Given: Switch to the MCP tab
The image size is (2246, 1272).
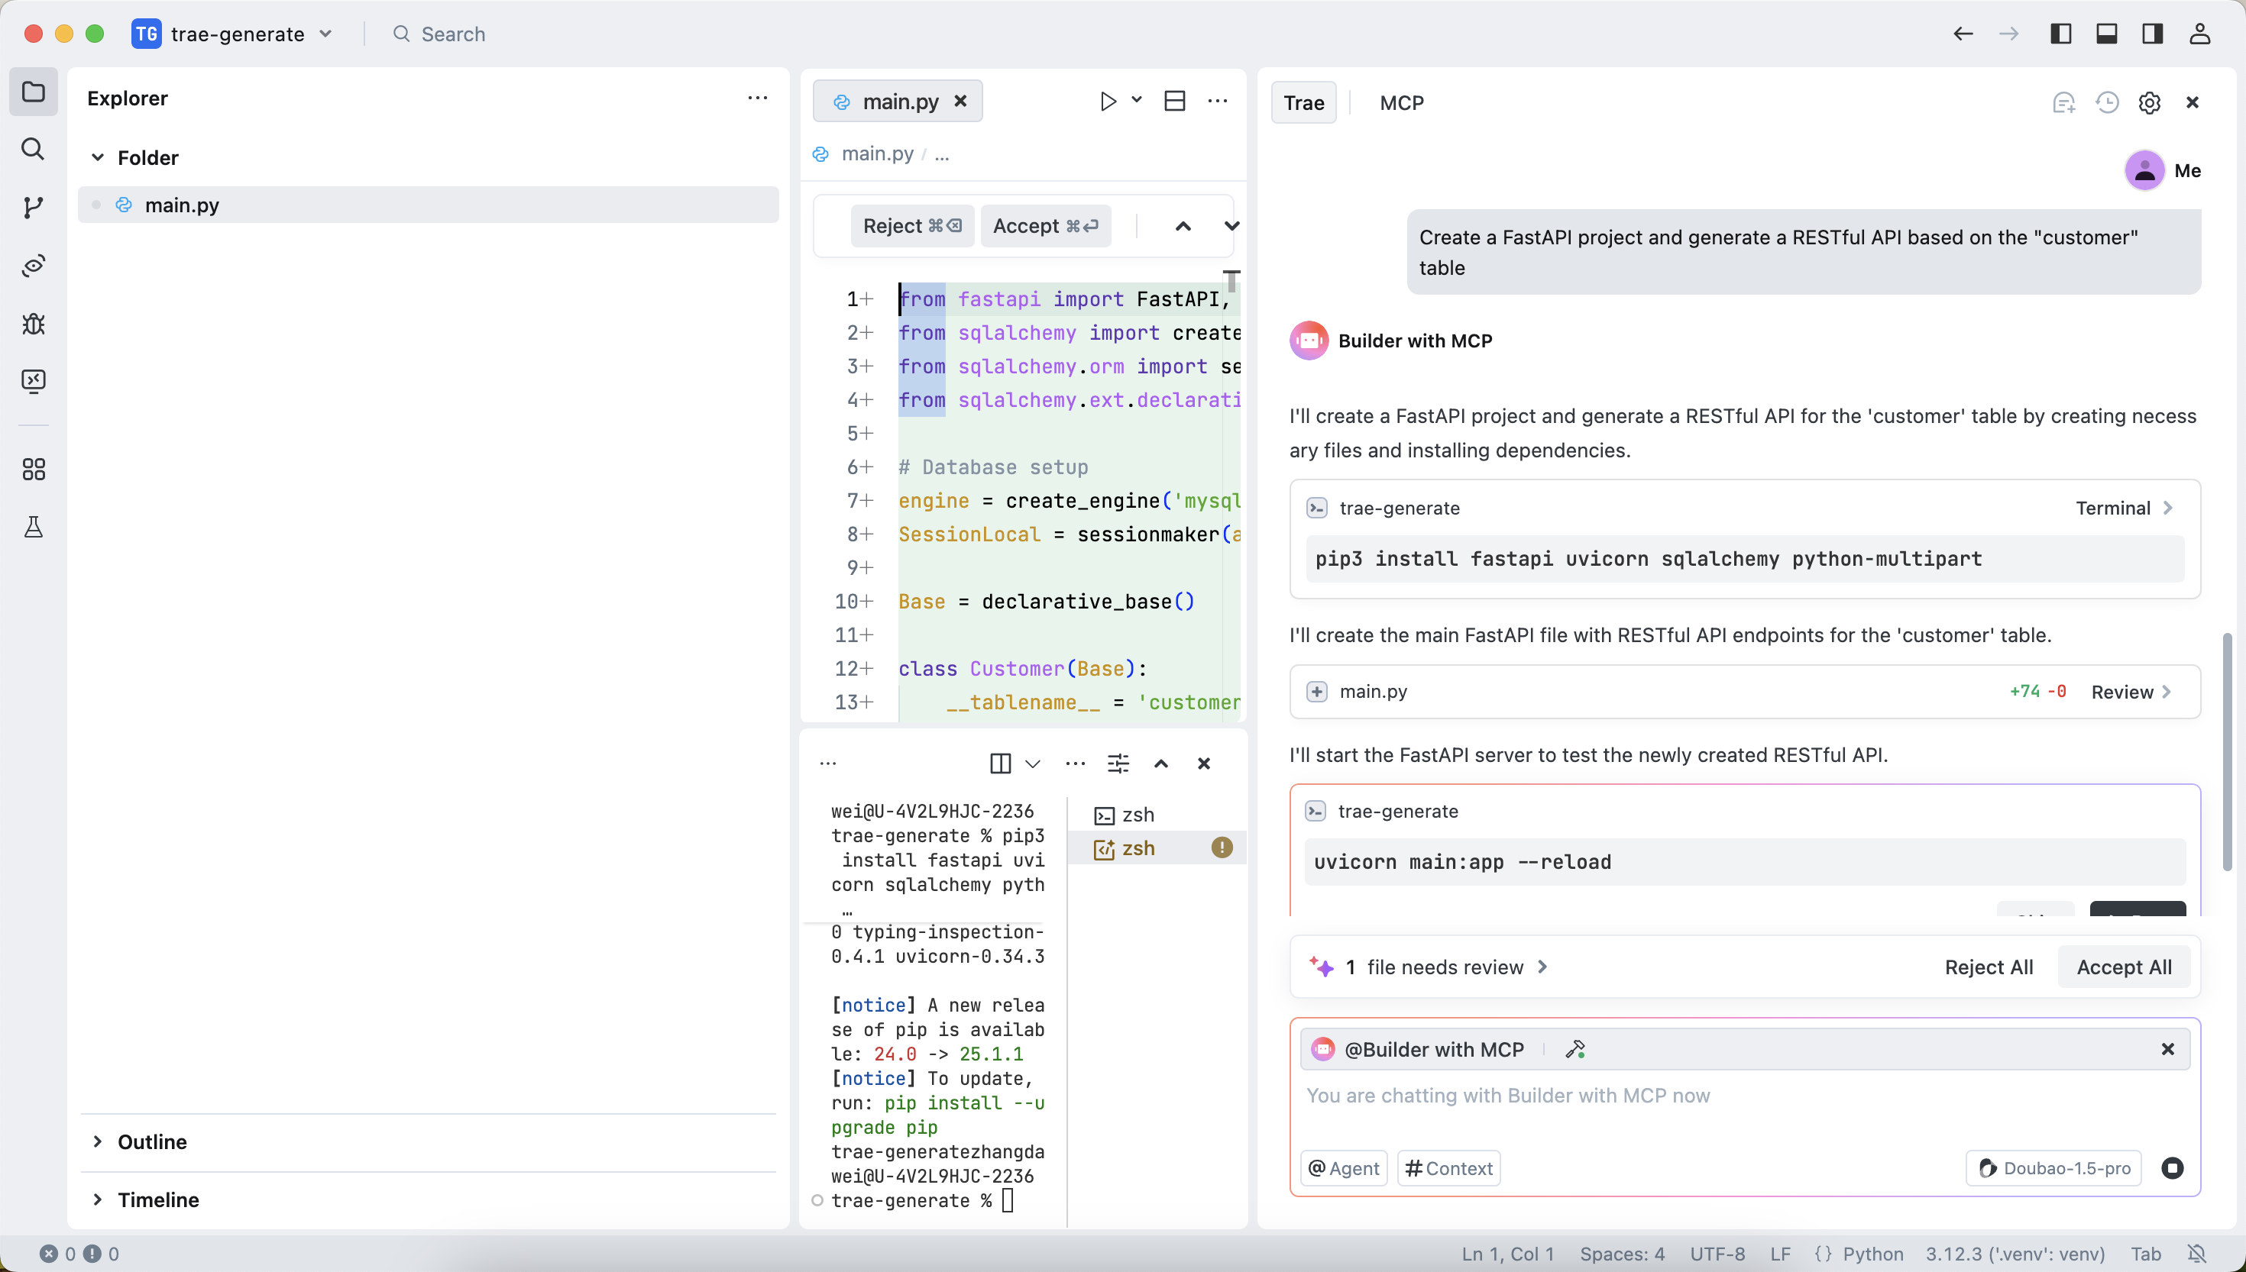Looking at the screenshot, I should 1401,103.
